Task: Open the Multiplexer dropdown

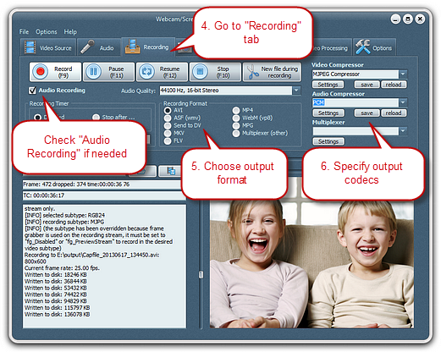Action: click(x=403, y=130)
